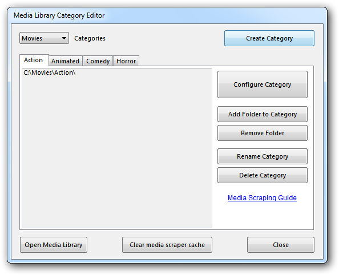Open the Media Scraping Guide link
This screenshot has width=339, height=275.
(262, 198)
